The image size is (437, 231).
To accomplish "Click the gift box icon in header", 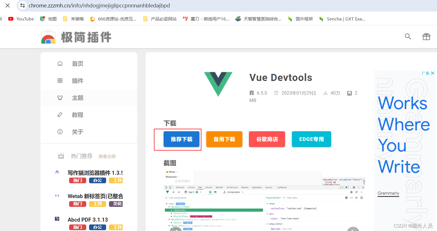I will [x=426, y=36].
